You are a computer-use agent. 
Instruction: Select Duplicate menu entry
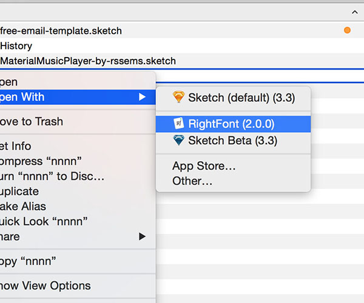point(78,191)
